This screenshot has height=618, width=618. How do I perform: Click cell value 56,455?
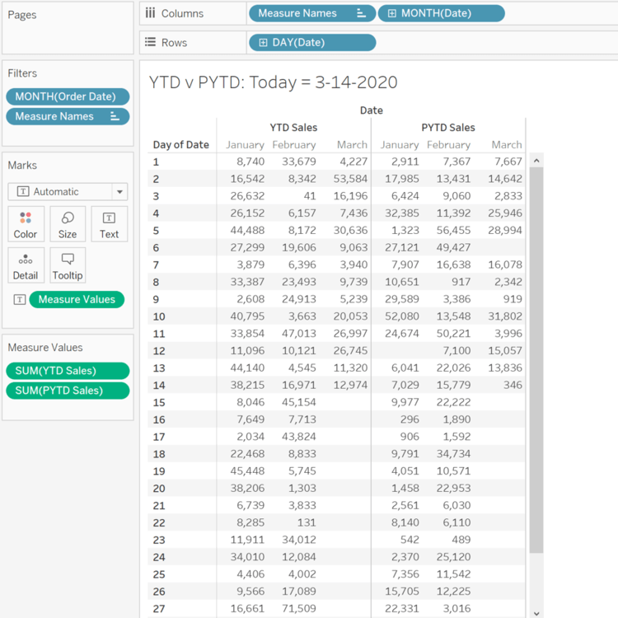(453, 230)
